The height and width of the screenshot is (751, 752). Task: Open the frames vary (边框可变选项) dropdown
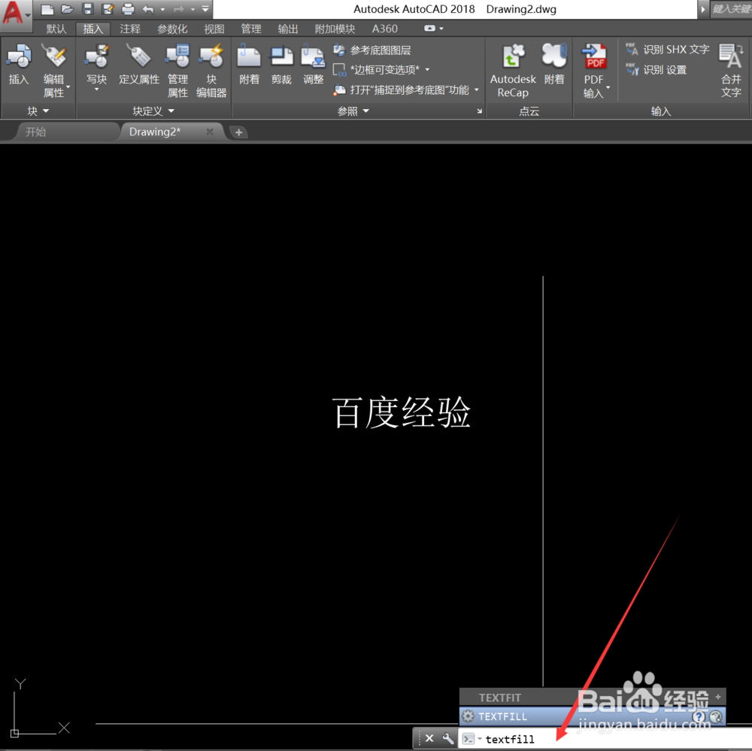point(427,69)
